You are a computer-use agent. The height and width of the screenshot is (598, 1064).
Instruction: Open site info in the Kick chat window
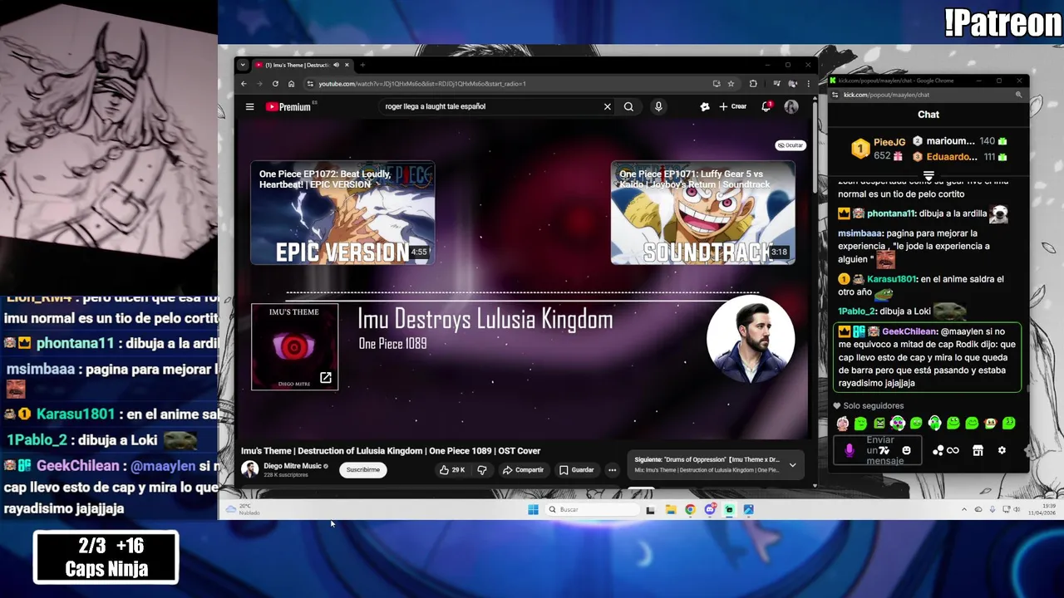click(835, 95)
